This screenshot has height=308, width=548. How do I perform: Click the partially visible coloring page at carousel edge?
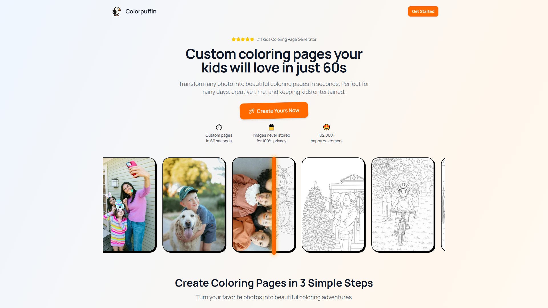pyautogui.click(x=443, y=205)
